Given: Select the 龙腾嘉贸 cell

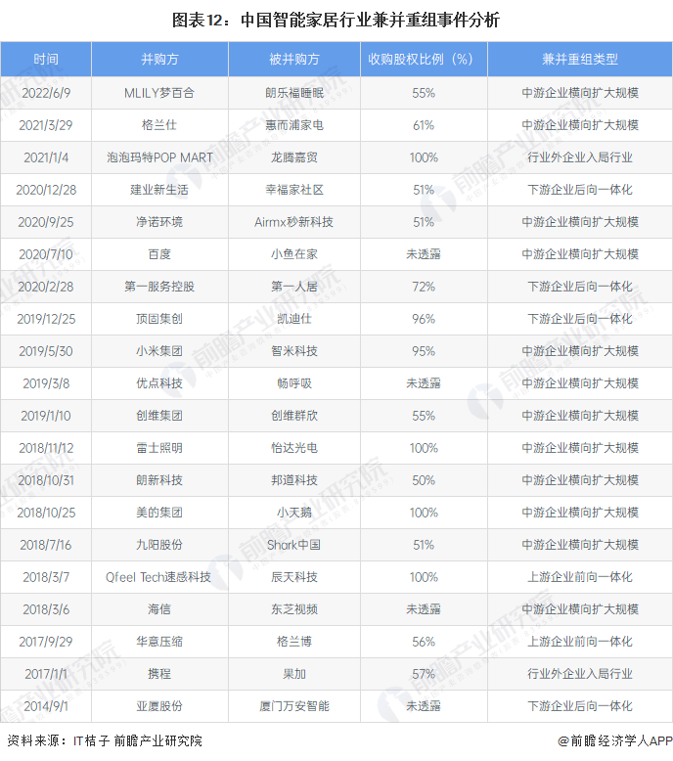Looking at the screenshot, I should tap(294, 157).
